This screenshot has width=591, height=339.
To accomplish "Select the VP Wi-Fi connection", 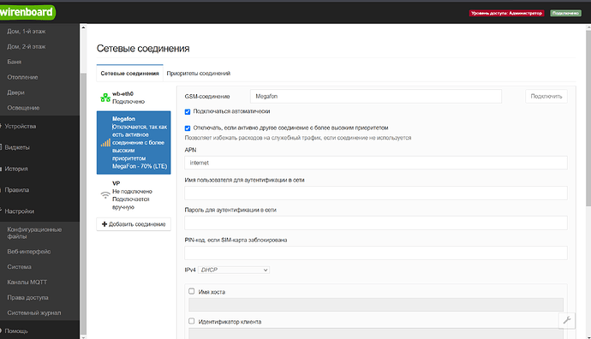I will click(x=134, y=195).
